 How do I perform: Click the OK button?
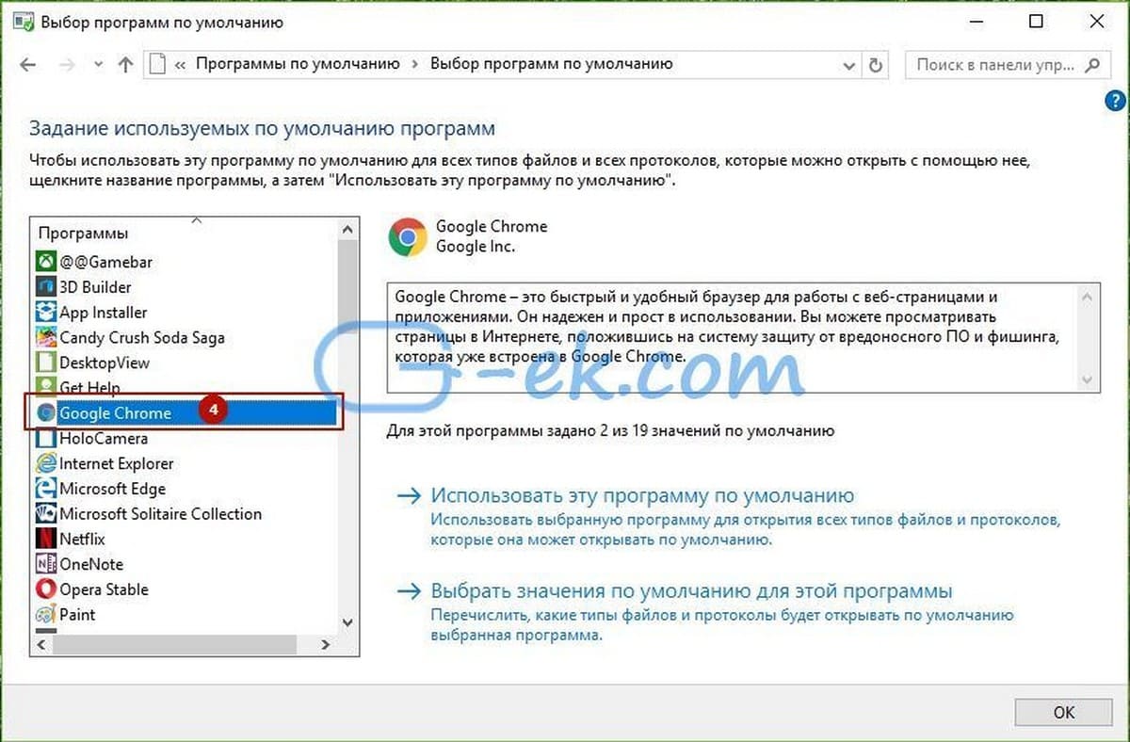point(1064,713)
